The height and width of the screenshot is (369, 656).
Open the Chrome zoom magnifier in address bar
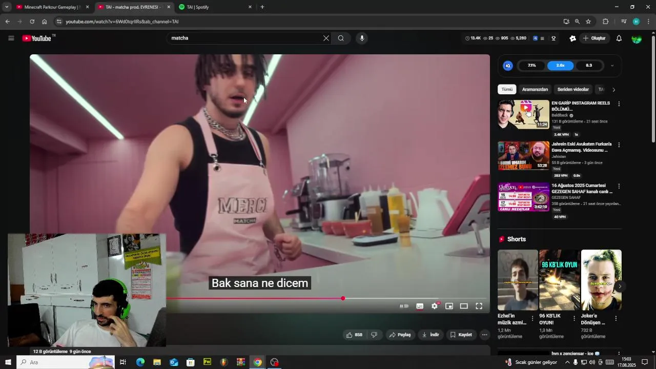point(577,22)
